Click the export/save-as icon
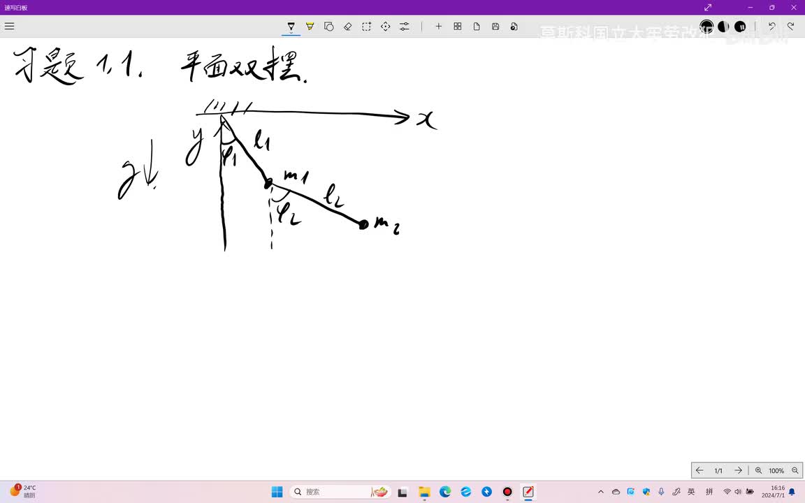The height and width of the screenshot is (503, 805). click(x=514, y=26)
